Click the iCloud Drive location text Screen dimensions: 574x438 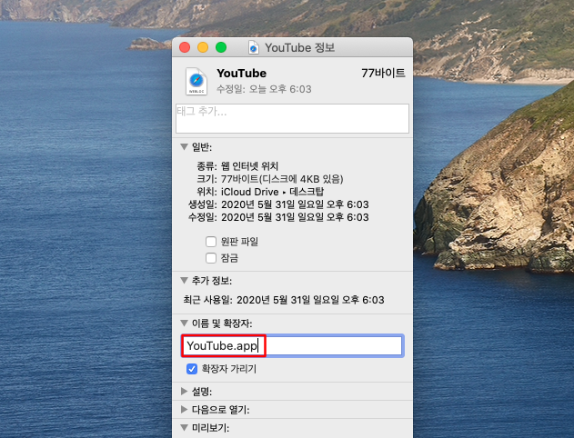pyautogui.click(x=249, y=192)
